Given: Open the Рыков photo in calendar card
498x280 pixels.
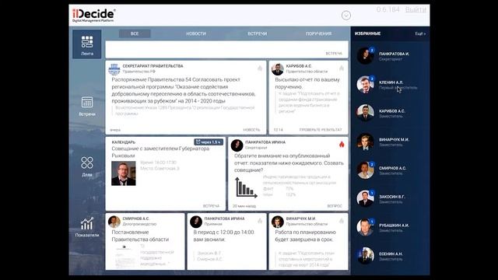Looking at the screenshot, I should (x=124, y=173).
